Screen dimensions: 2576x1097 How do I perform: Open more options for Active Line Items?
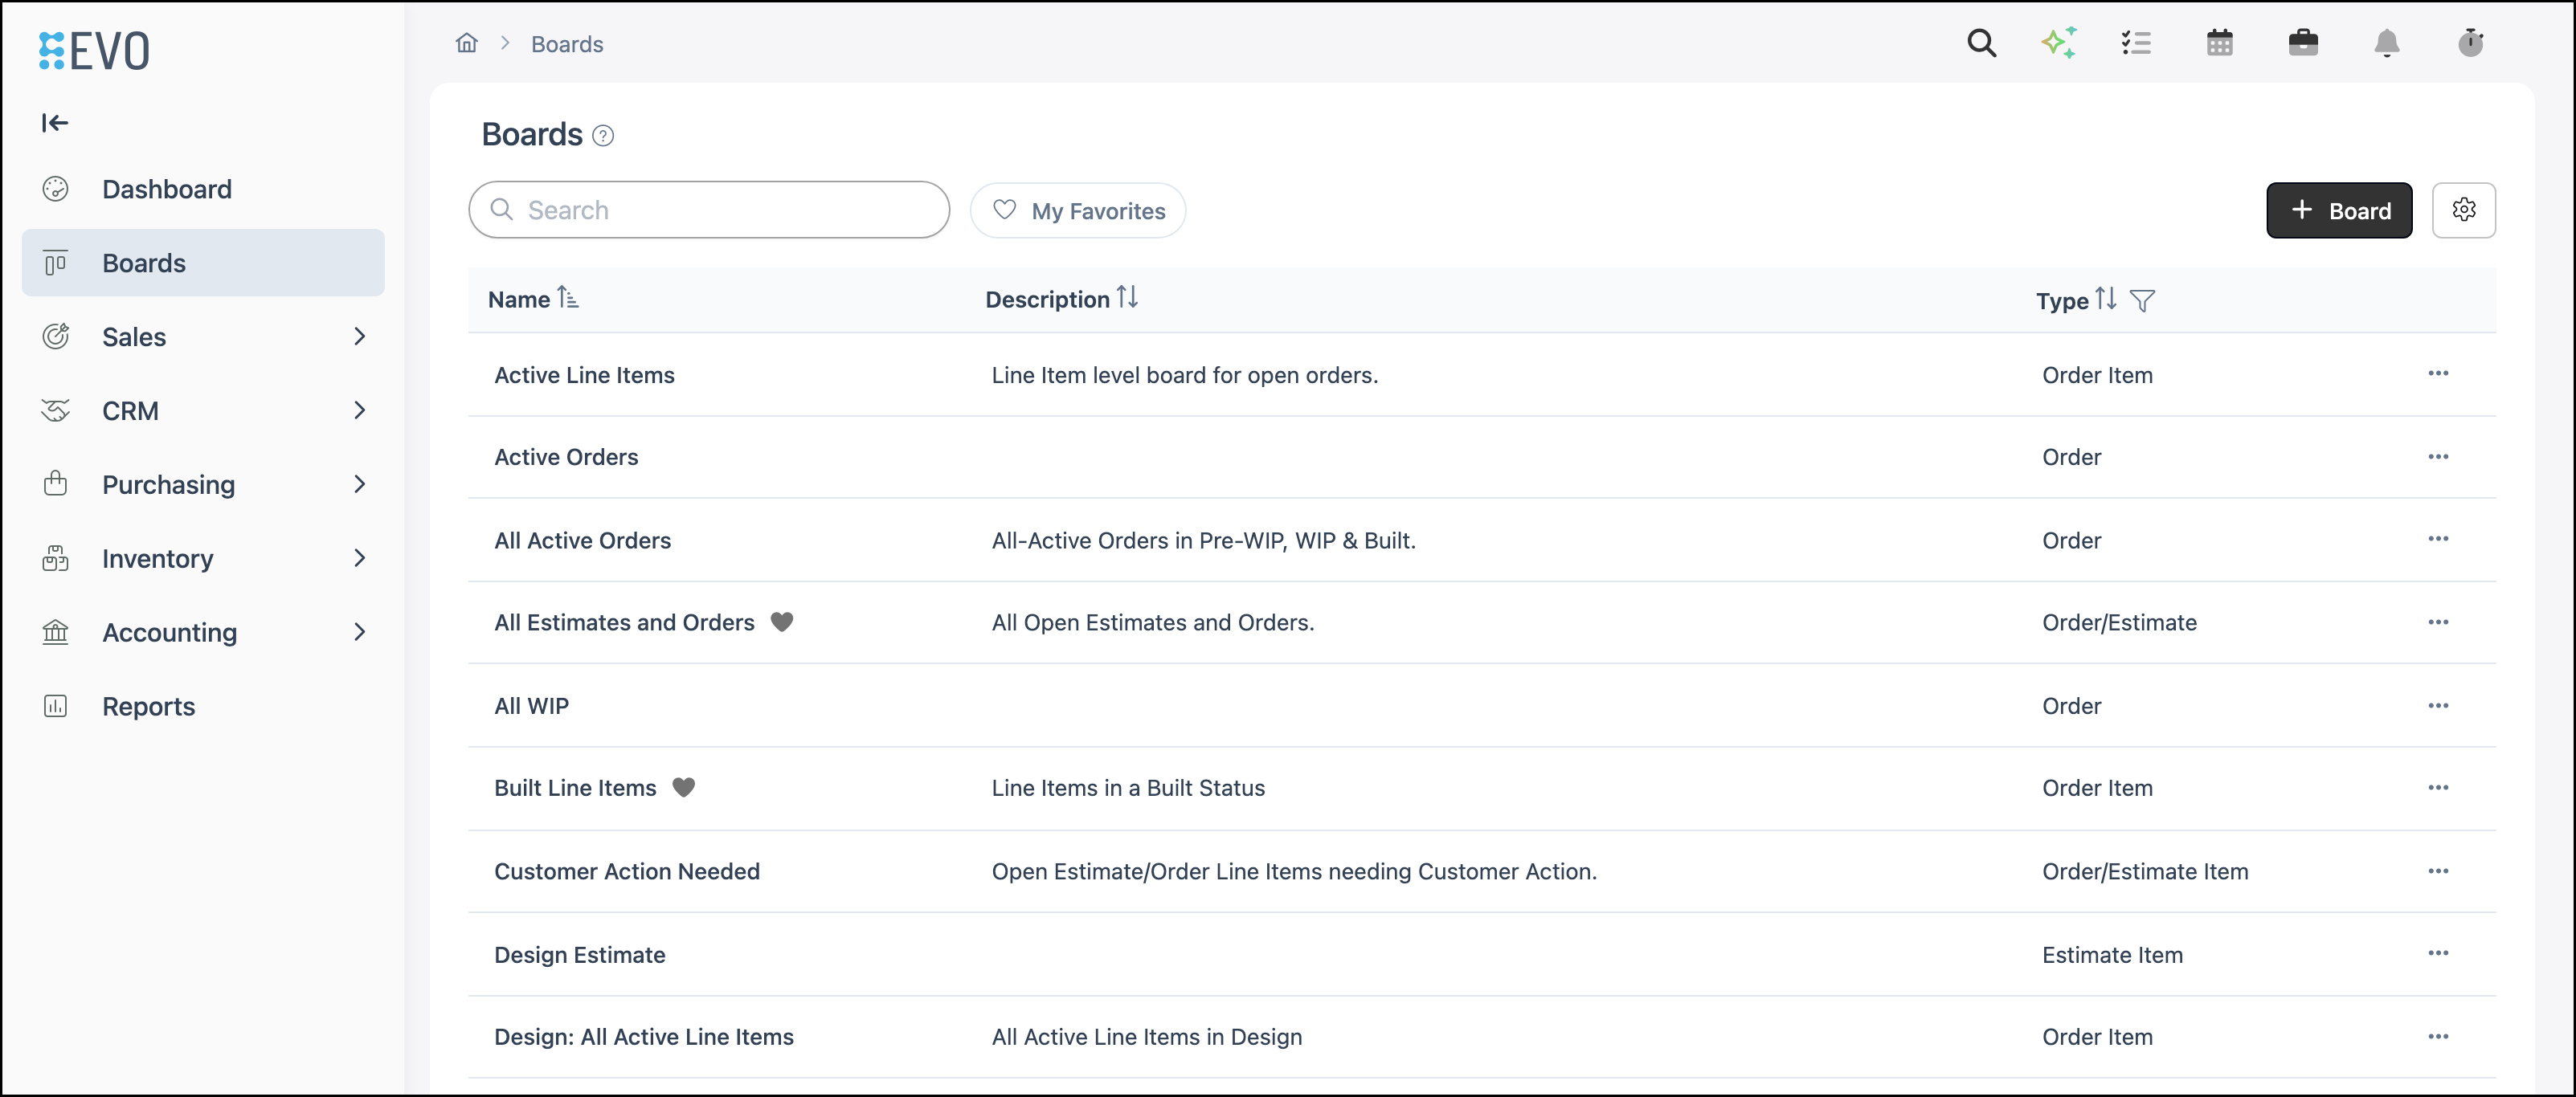point(2438,373)
